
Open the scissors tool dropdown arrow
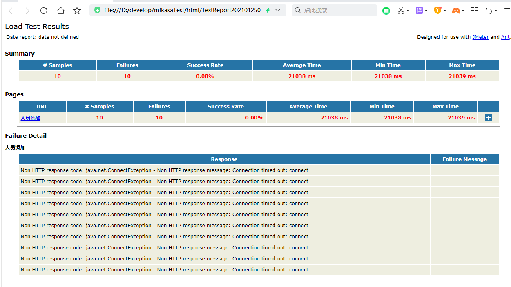coord(408,11)
